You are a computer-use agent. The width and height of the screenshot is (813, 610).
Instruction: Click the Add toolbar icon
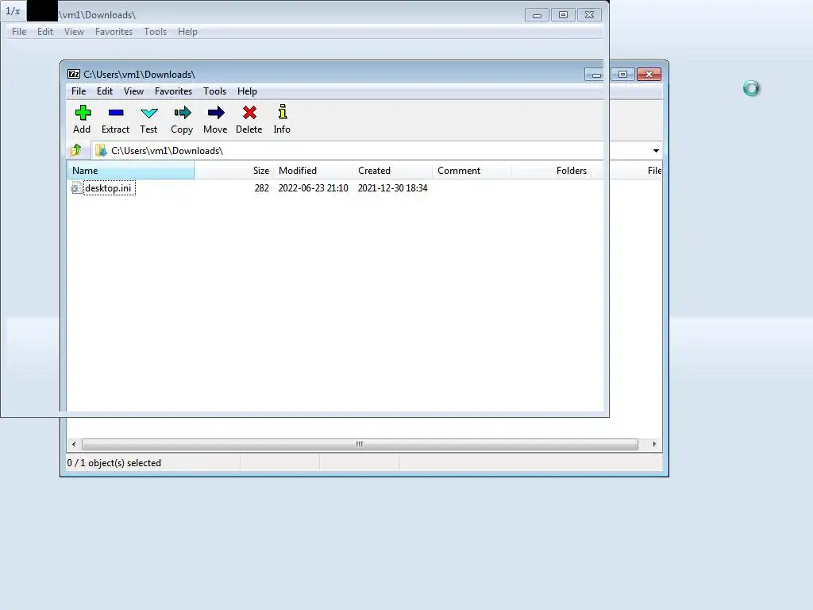coord(83,113)
